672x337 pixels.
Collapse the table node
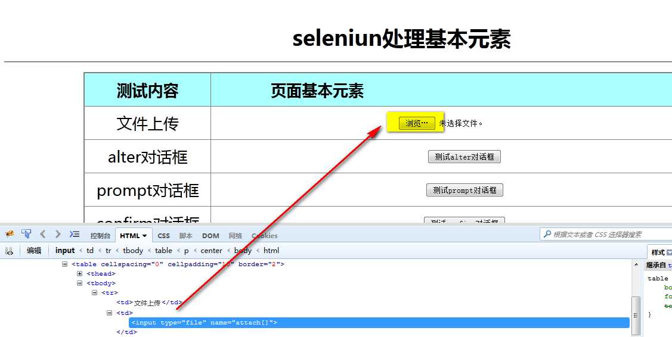tap(65, 264)
